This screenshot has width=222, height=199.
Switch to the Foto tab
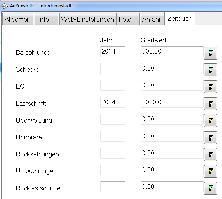pos(128,19)
